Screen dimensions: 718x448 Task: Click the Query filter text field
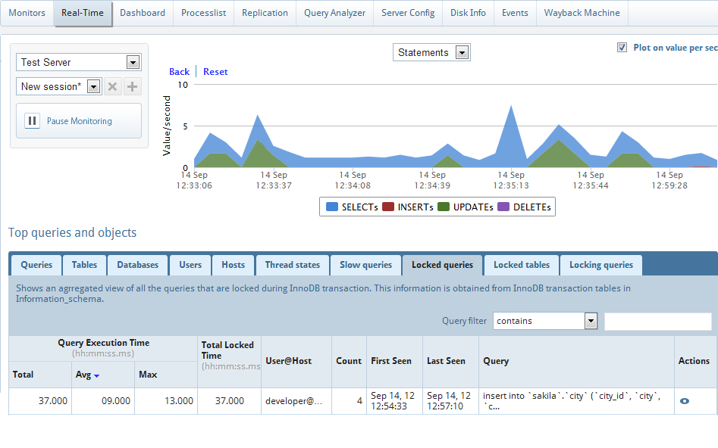click(x=657, y=322)
